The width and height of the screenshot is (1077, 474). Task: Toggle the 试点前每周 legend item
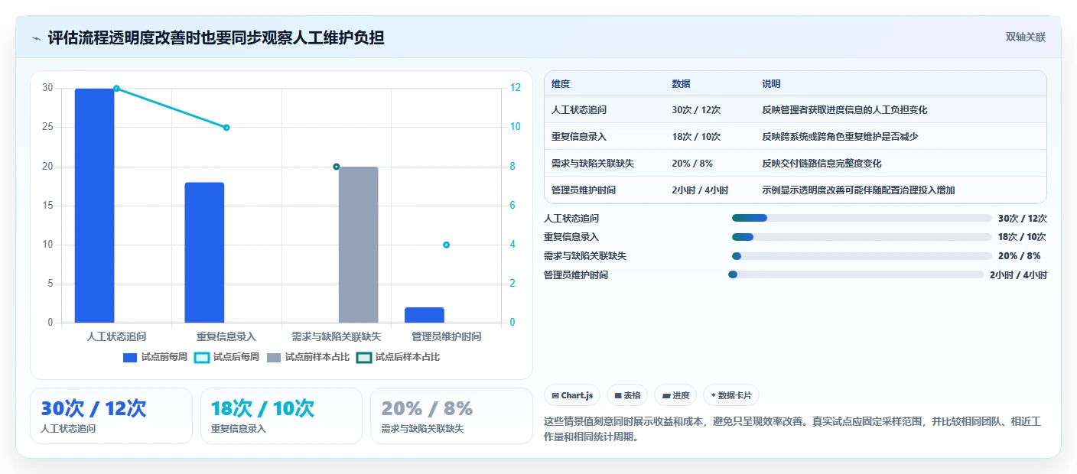pos(155,357)
